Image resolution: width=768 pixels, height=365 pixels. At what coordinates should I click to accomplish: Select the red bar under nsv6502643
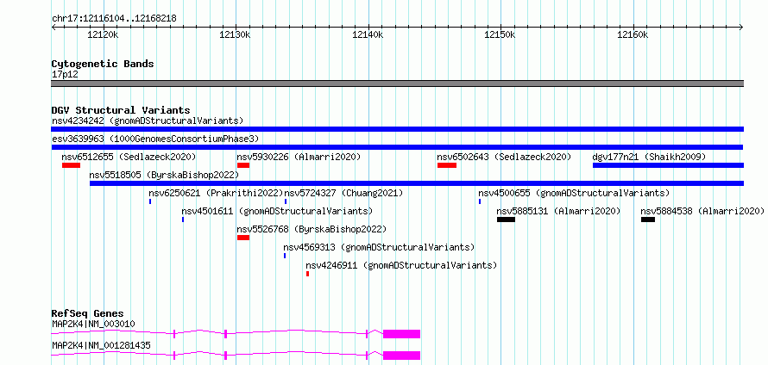point(447,165)
